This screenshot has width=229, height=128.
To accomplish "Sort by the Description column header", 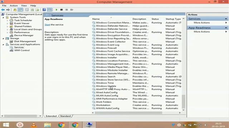I will coord(139,19).
